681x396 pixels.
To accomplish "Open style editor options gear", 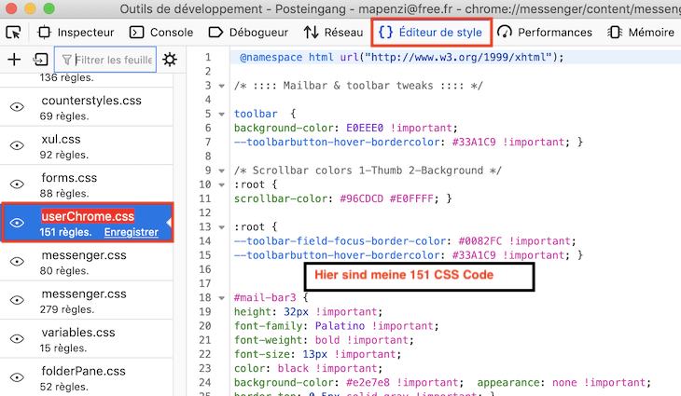I will pos(170,60).
